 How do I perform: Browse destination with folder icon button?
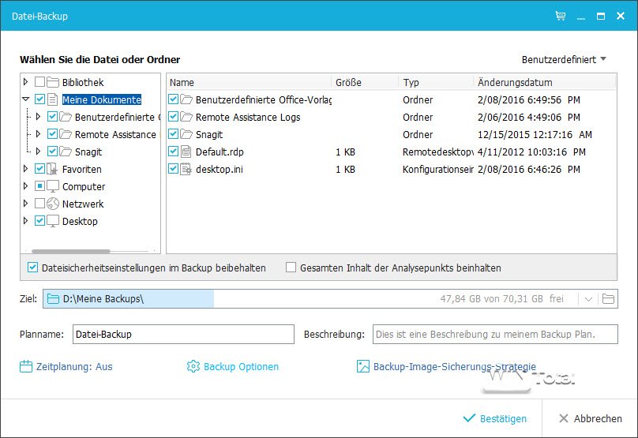pos(608,299)
